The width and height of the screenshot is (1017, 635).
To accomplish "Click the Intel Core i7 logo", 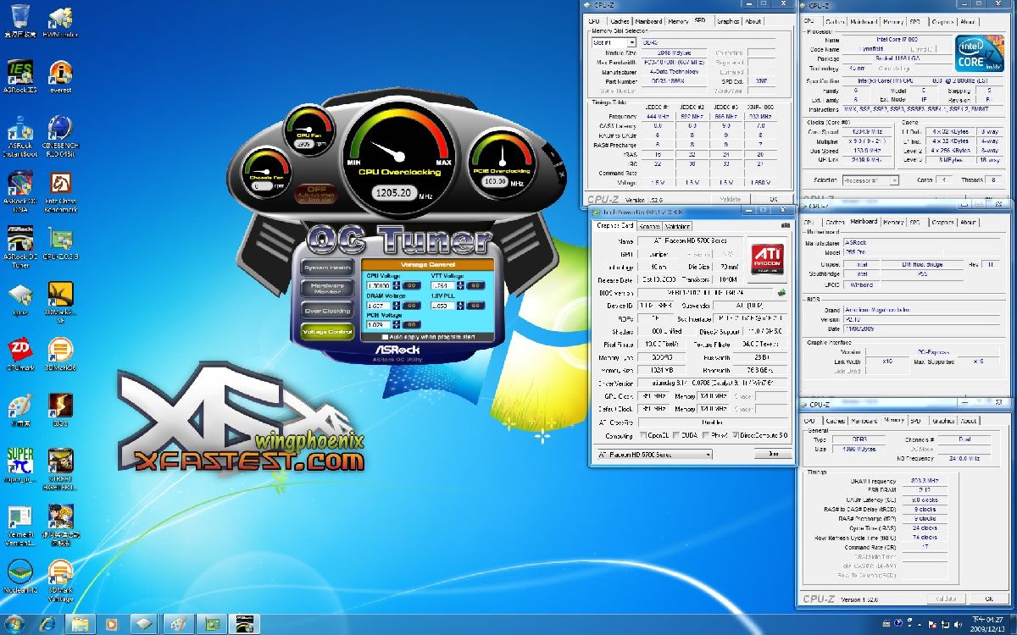I will click(981, 52).
